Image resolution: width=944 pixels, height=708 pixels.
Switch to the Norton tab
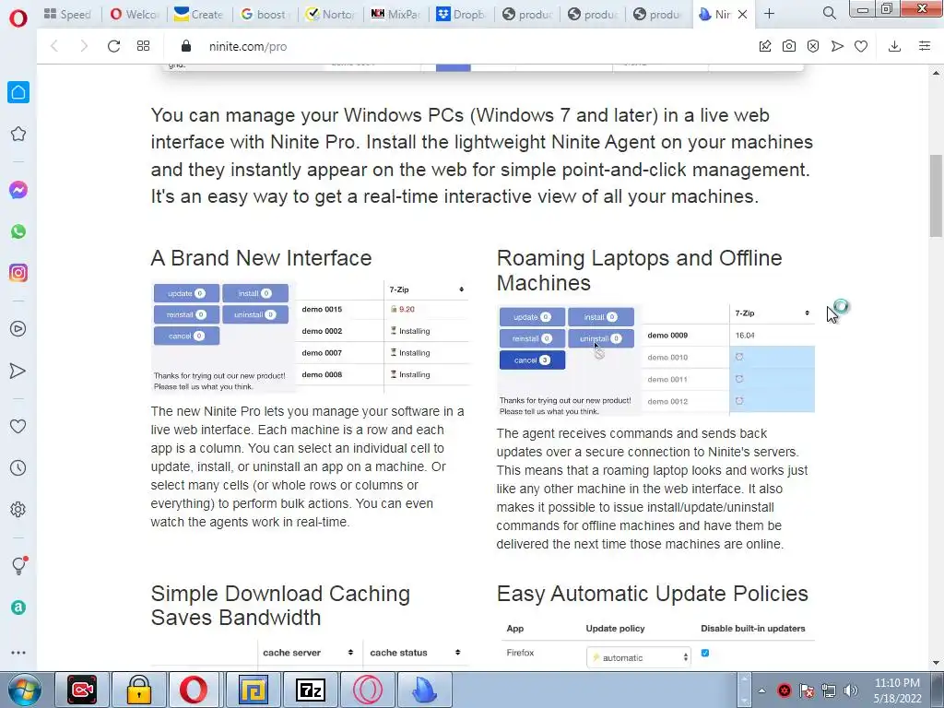330,14
